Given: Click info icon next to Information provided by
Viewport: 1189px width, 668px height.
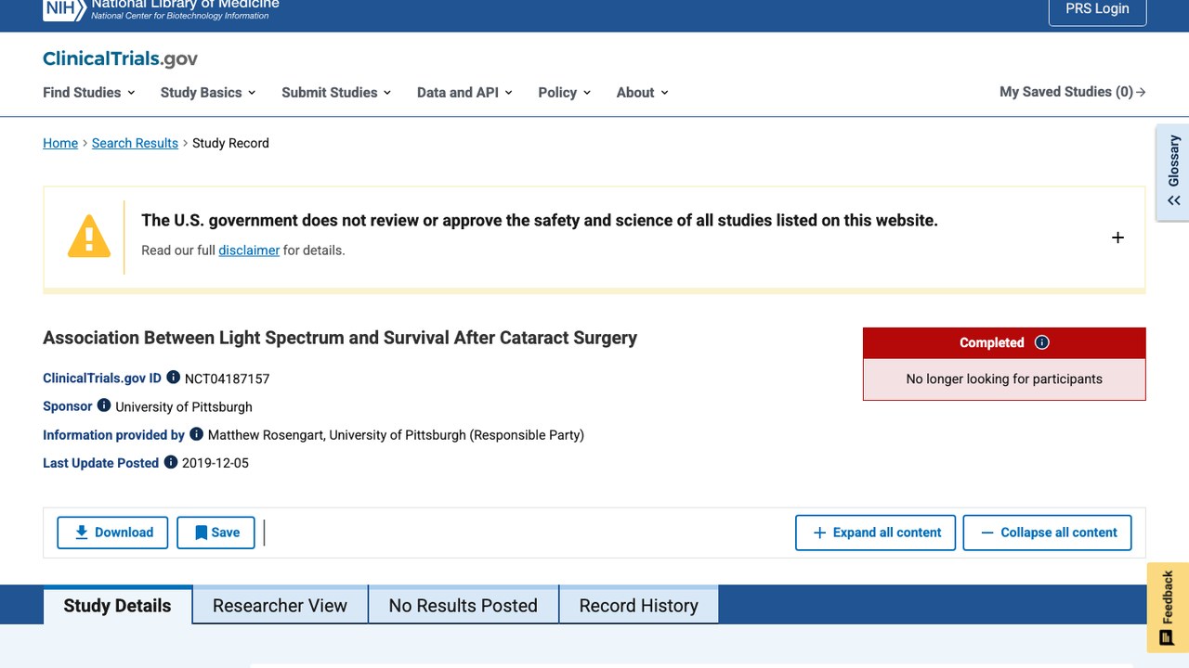Looking at the screenshot, I should point(196,433).
